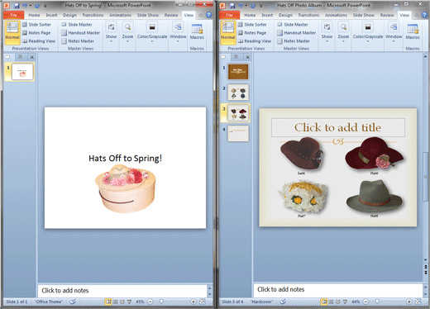Screen dimensions: 430x309
Task: Switch to Reading View in Hats Off to Spring window
Action: tap(39, 41)
